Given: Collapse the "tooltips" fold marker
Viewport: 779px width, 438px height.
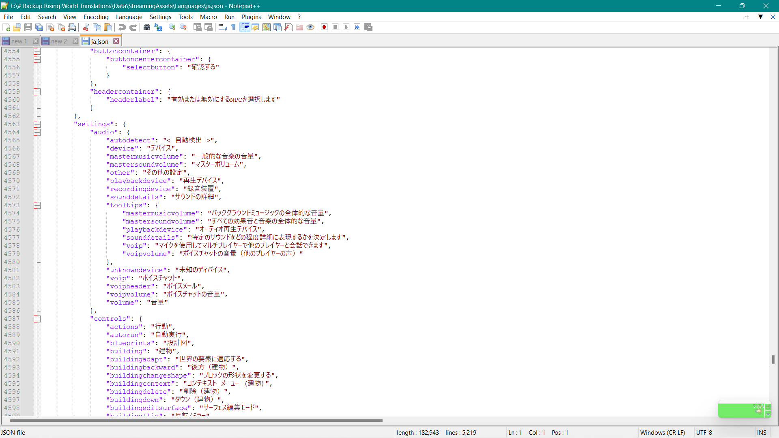Looking at the screenshot, I should click(37, 205).
